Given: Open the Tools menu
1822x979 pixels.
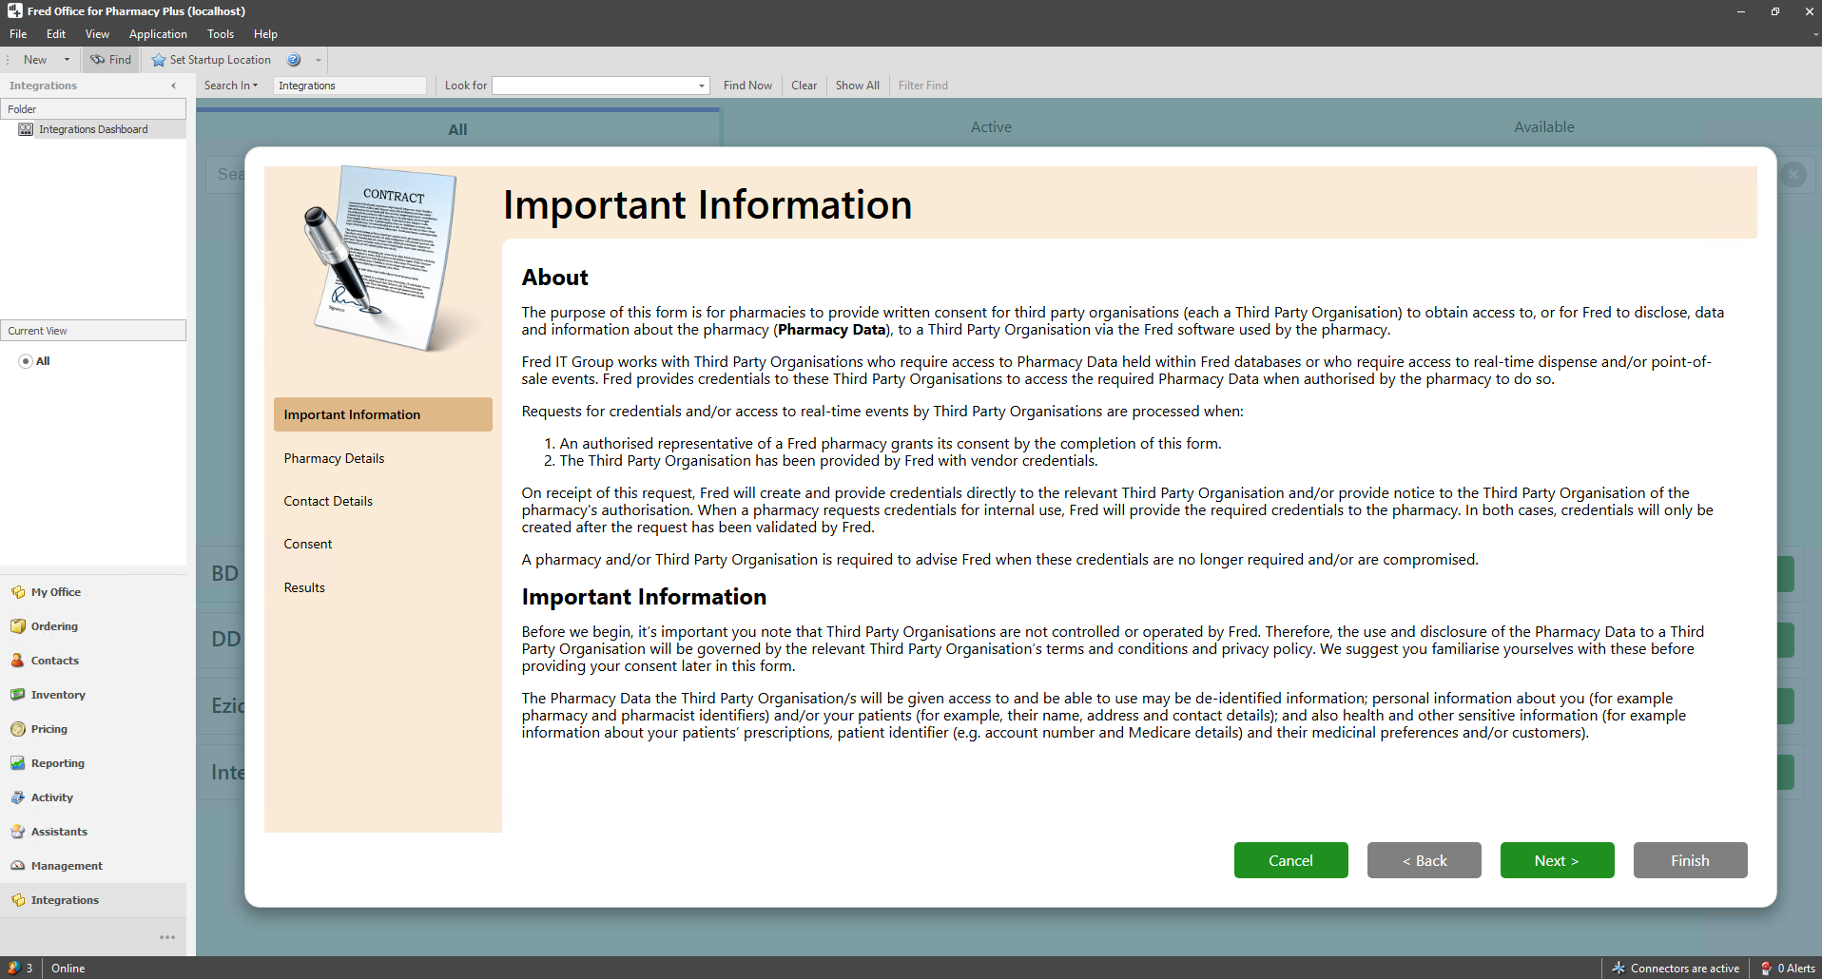Looking at the screenshot, I should pyautogui.click(x=221, y=34).
